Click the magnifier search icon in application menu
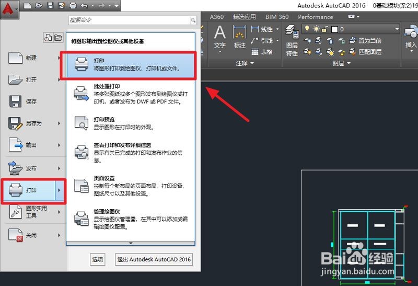Image resolution: width=418 pixels, height=286 pixels. coord(193,20)
